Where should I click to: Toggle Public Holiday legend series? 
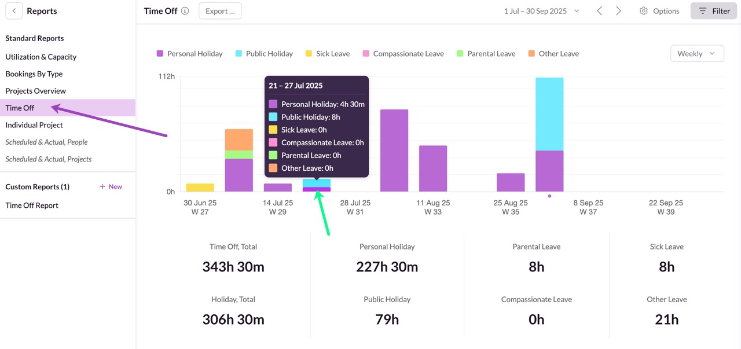264,54
